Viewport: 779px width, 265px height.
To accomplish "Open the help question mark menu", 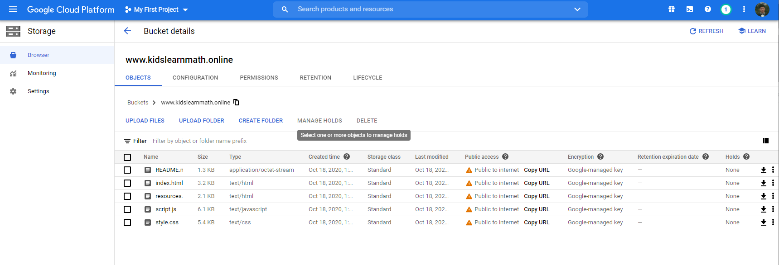I will pos(708,9).
